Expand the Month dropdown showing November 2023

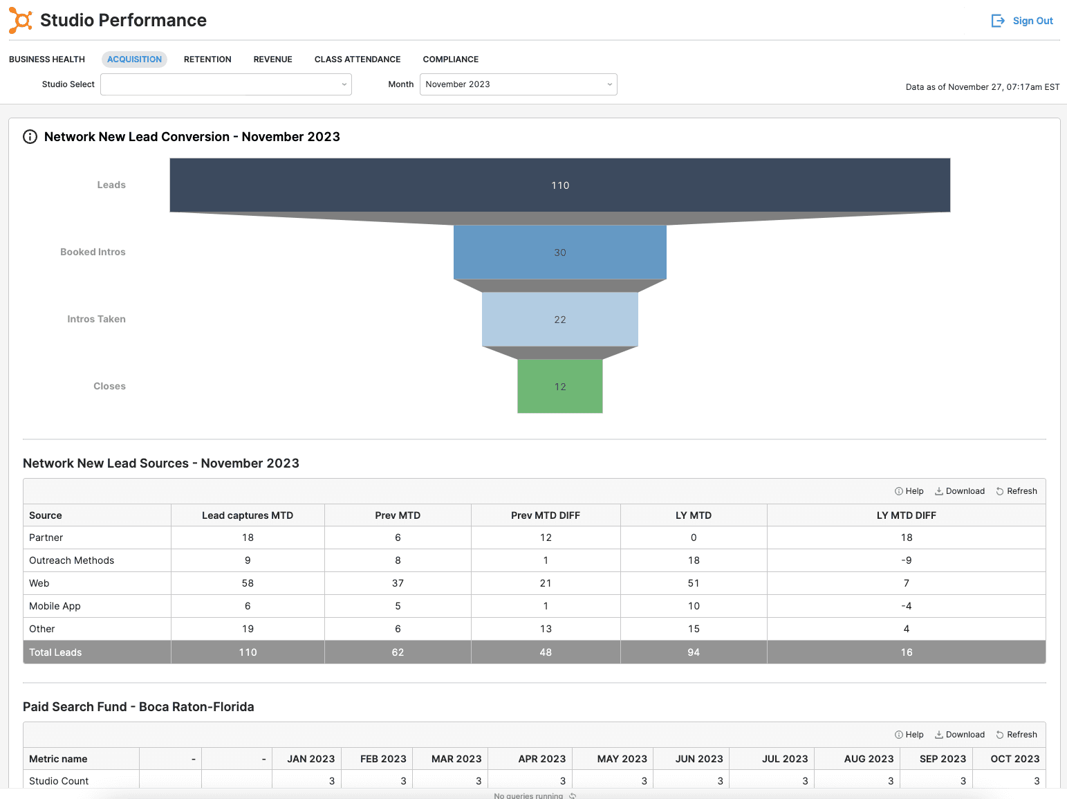tap(518, 84)
